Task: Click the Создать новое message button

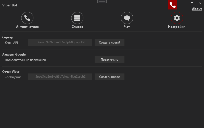Action: click(110, 77)
